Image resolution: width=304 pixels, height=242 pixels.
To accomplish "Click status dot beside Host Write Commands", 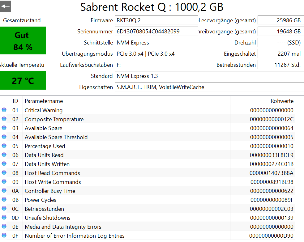I will (x=4, y=181).
